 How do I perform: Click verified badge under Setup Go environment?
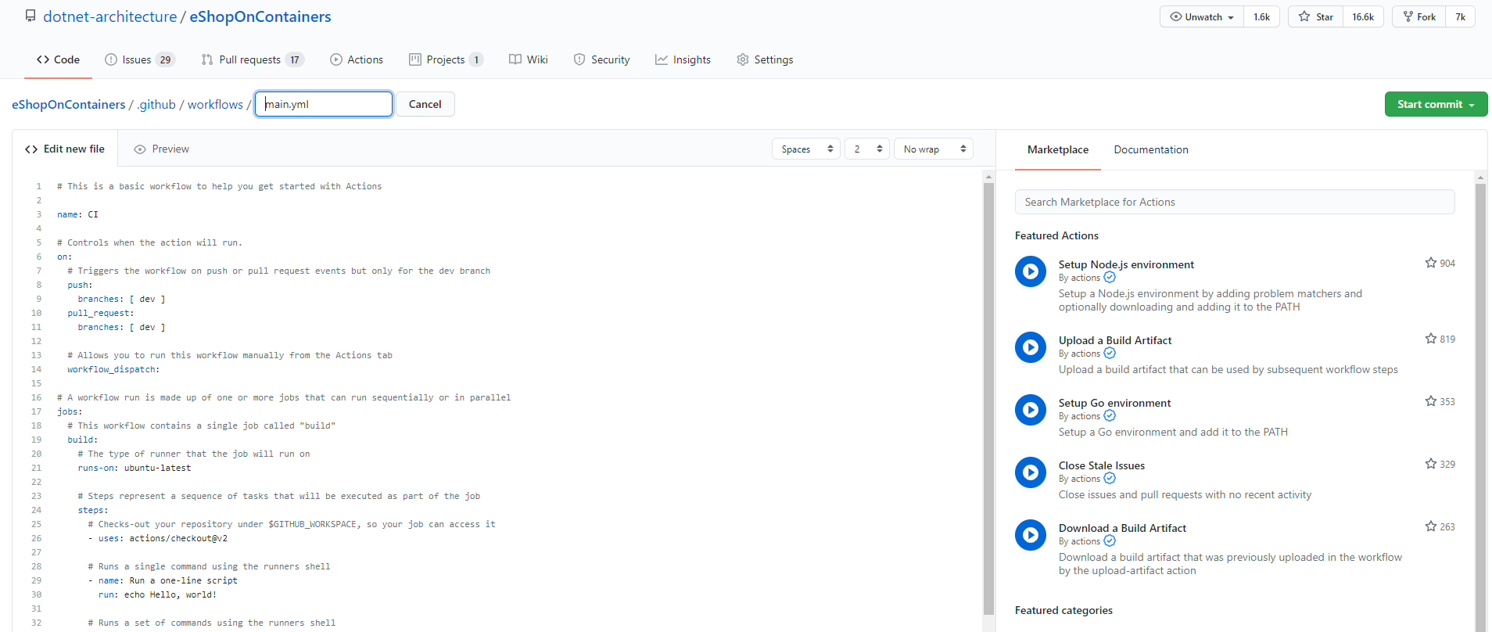pyautogui.click(x=1110, y=416)
